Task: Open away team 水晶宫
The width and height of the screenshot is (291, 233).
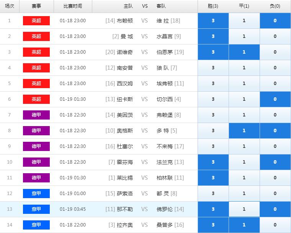Action: click(165, 36)
